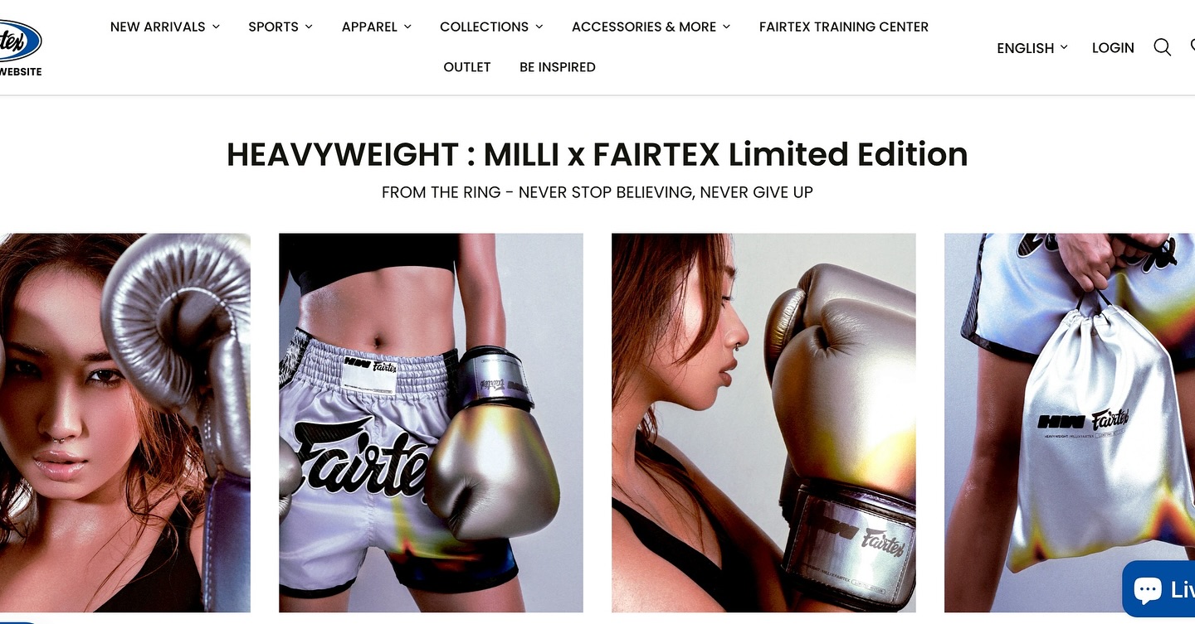Open ACCESSORIES & MORE dropdown

pyautogui.click(x=651, y=27)
